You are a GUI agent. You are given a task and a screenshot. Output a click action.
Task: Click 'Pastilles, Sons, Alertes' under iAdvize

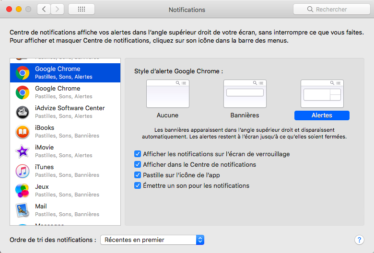(x=63, y=116)
